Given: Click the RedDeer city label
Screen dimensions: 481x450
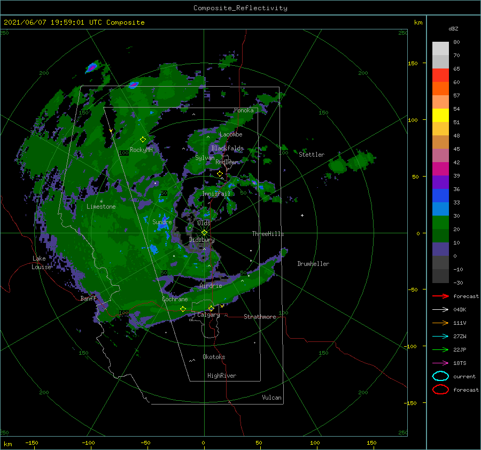Looking at the screenshot, I should pos(227,162).
